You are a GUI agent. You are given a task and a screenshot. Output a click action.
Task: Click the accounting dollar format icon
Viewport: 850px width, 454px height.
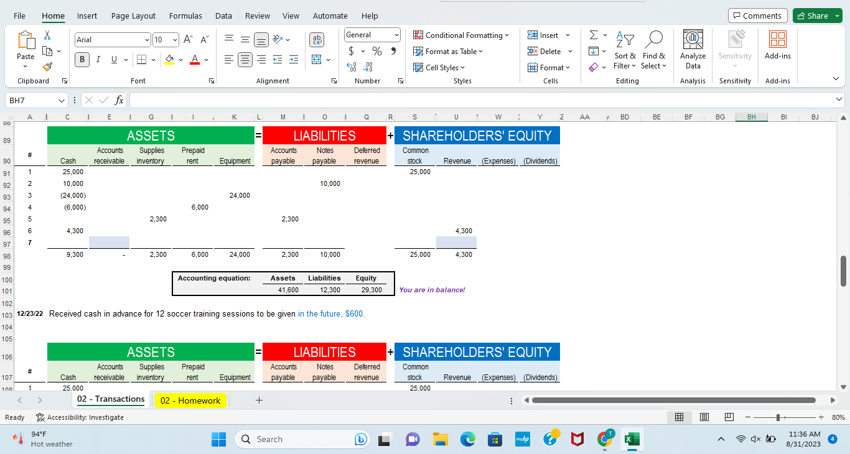click(352, 51)
